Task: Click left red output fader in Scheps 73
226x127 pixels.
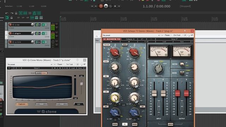Action: 178,93
